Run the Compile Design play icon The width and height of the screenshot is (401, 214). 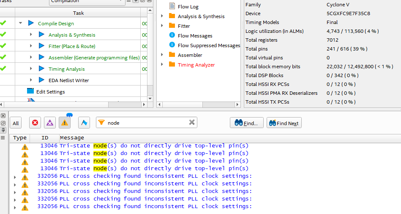[31, 23]
